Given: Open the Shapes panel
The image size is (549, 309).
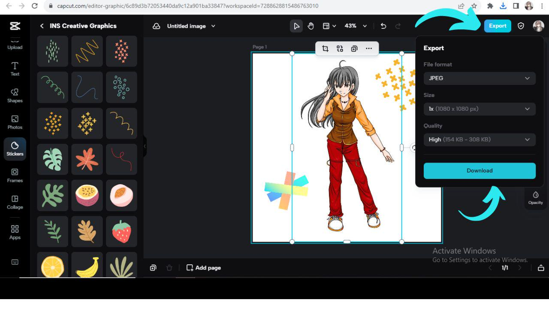Looking at the screenshot, I should point(15,95).
